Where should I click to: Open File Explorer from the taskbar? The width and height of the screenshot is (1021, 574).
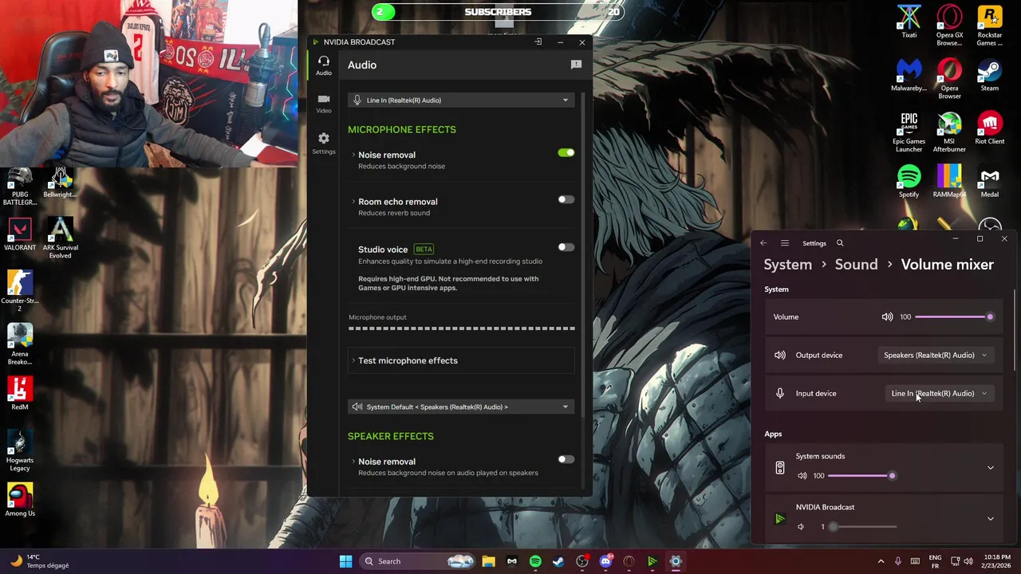point(488,561)
